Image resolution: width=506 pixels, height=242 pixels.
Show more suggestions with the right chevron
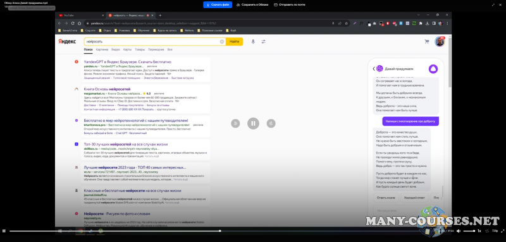coord(441,198)
